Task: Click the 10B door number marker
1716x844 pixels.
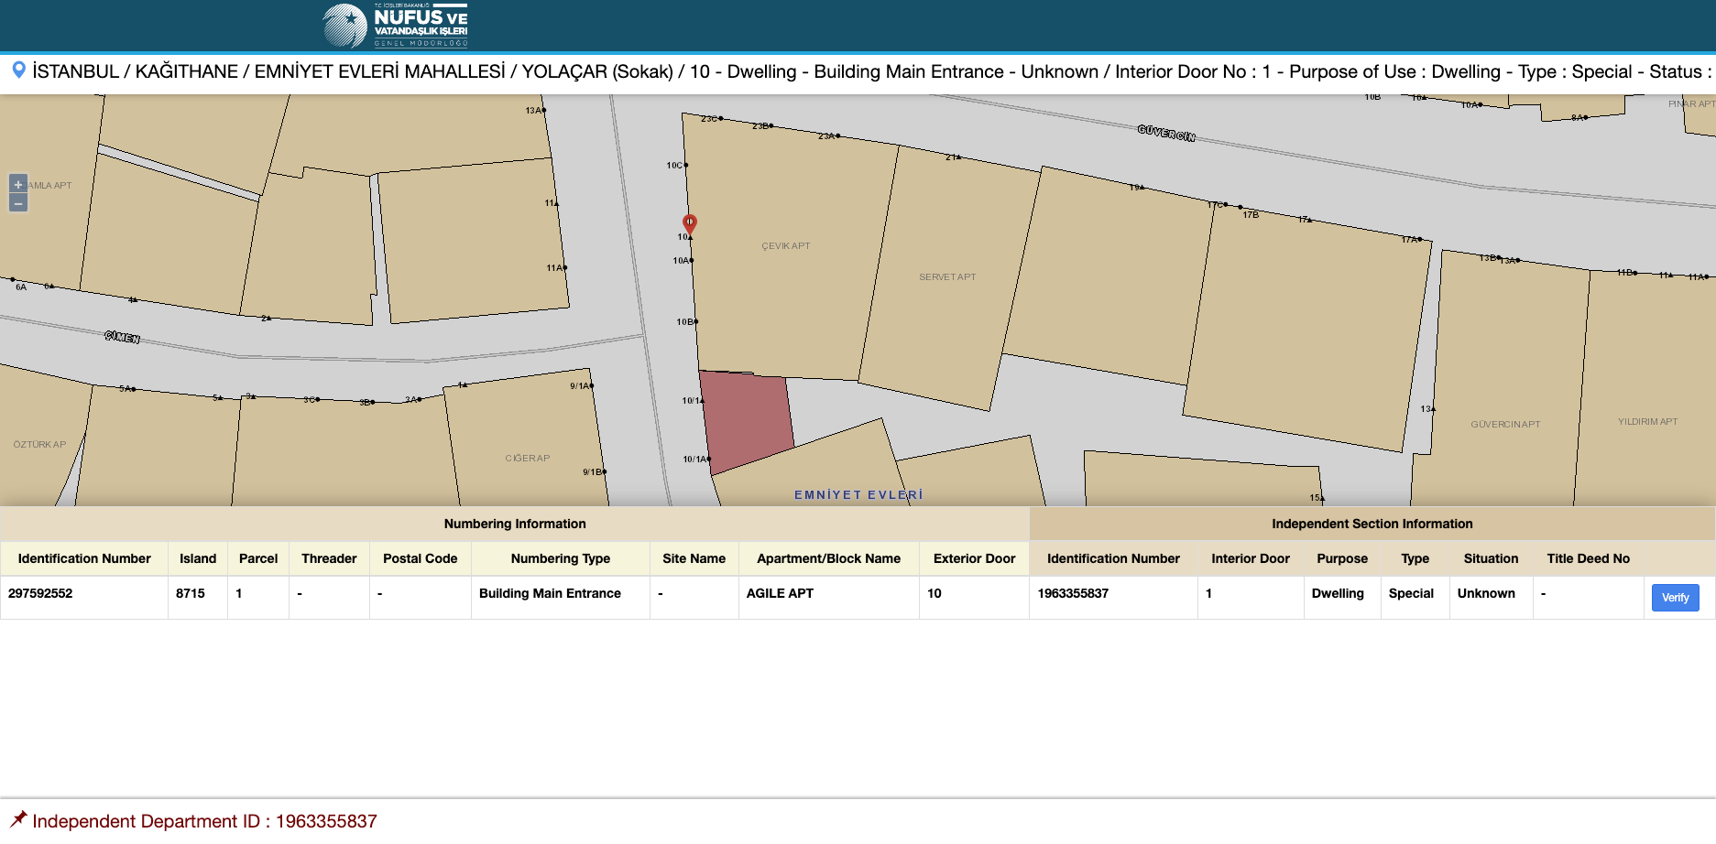Action: click(686, 322)
